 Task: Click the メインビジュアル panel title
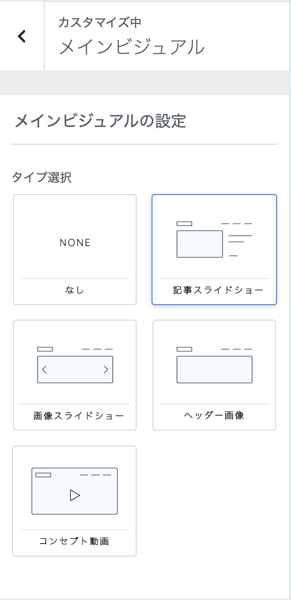pos(132,47)
